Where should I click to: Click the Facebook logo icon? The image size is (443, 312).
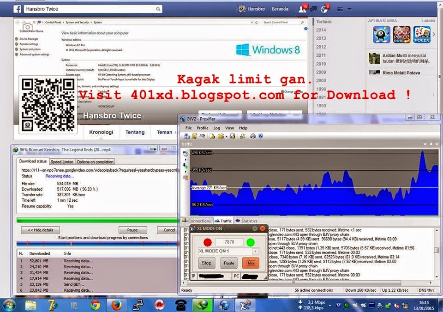(x=17, y=9)
